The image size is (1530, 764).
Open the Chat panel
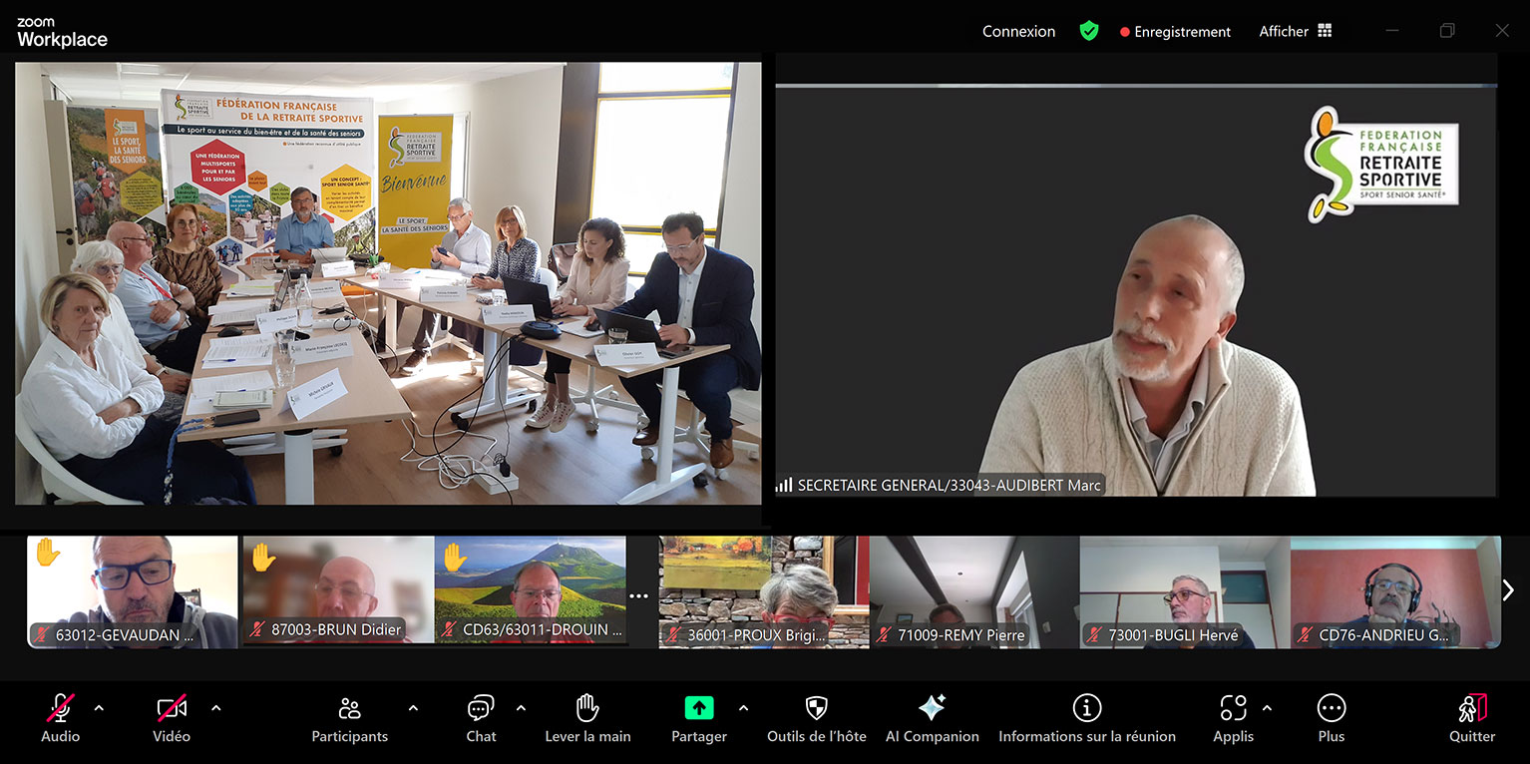[x=481, y=709]
